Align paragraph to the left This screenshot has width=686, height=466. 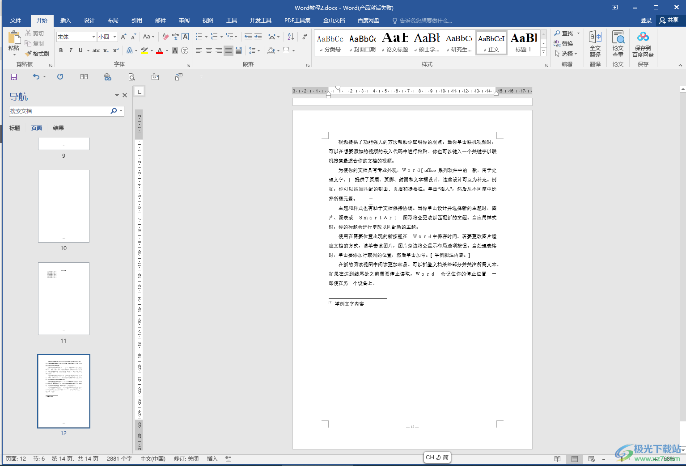click(199, 50)
